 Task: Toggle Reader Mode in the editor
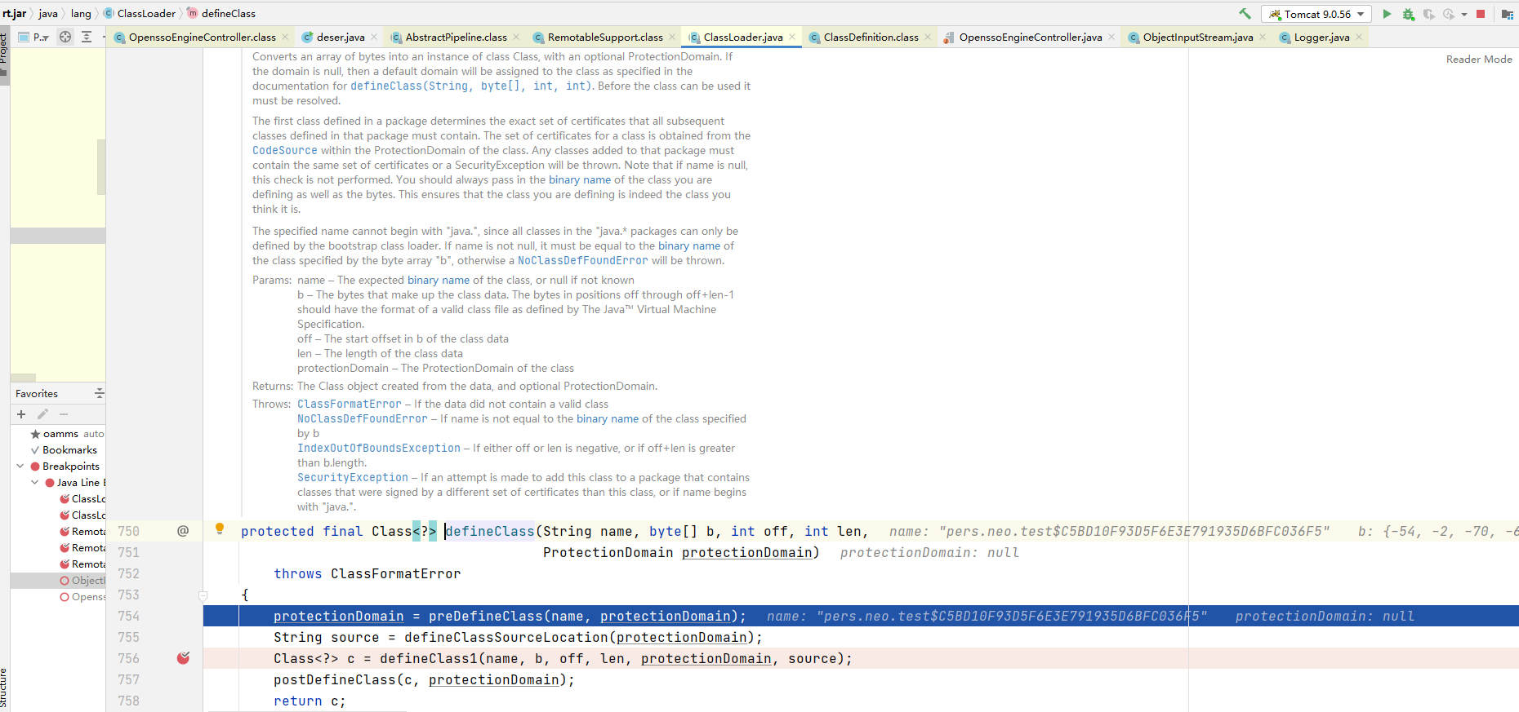click(1479, 59)
